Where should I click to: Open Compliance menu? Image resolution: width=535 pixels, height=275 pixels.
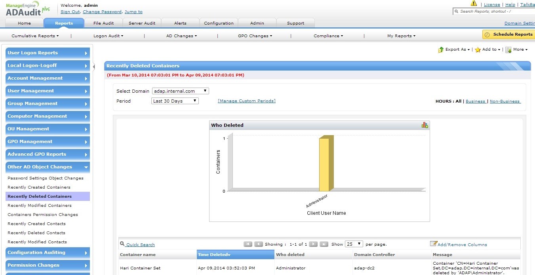tap(328, 36)
